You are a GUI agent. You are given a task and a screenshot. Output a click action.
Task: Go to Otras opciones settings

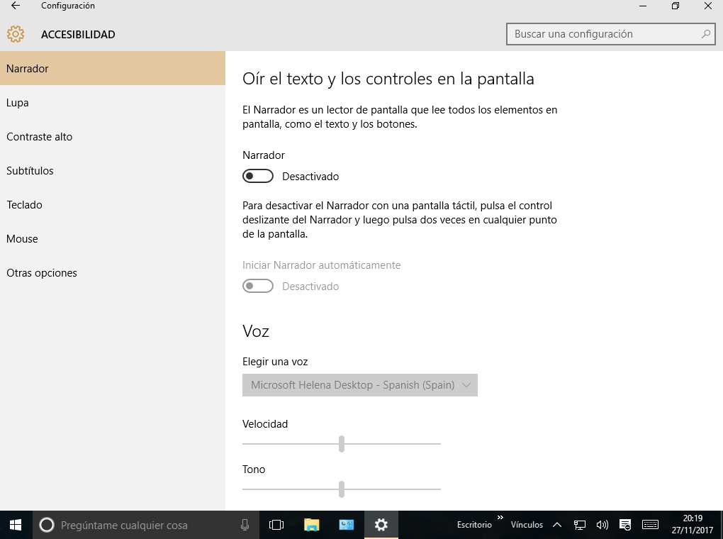click(42, 273)
